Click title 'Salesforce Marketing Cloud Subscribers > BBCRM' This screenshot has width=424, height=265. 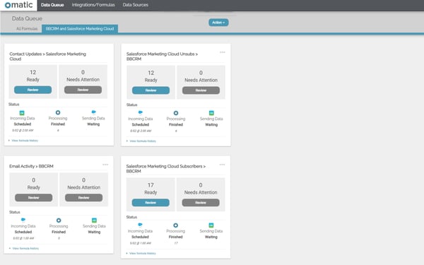tap(166, 168)
